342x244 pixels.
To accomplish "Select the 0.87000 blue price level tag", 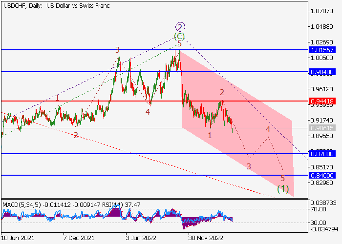I will pyautogui.click(x=321, y=154).
